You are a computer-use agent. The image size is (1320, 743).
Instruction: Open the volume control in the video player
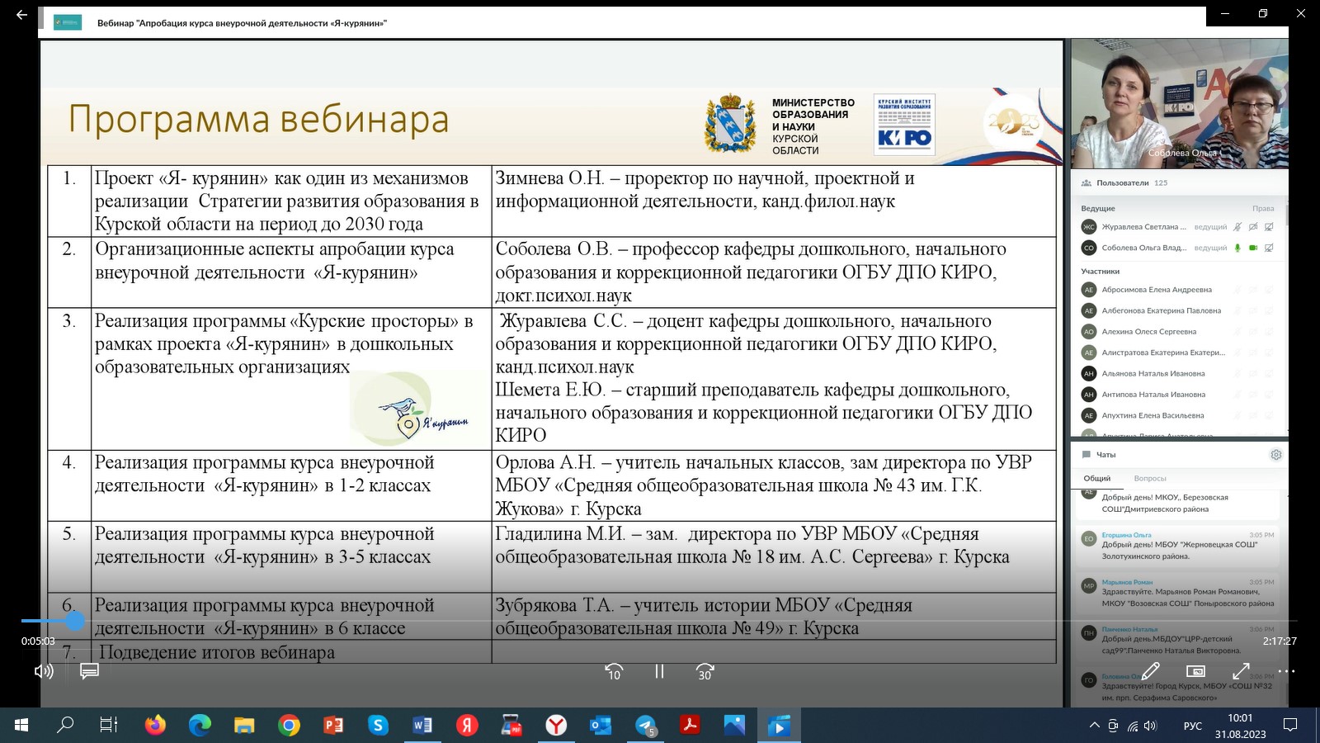44,671
